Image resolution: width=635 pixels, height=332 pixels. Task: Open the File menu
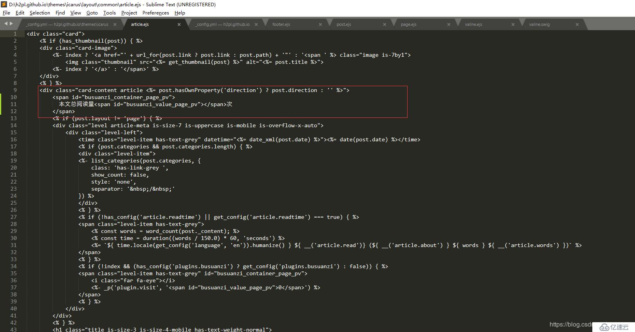point(7,13)
